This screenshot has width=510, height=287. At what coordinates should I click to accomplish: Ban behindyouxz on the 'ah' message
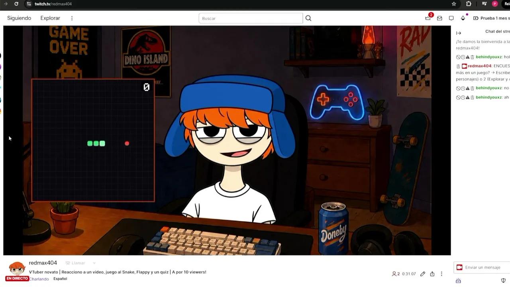coord(458,98)
